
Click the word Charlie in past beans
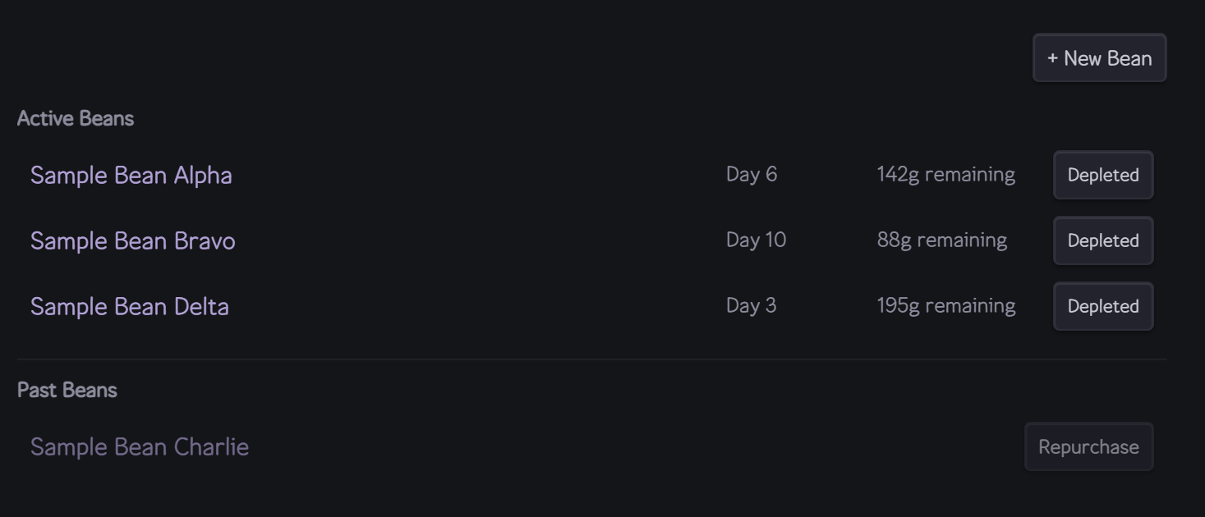pos(211,447)
